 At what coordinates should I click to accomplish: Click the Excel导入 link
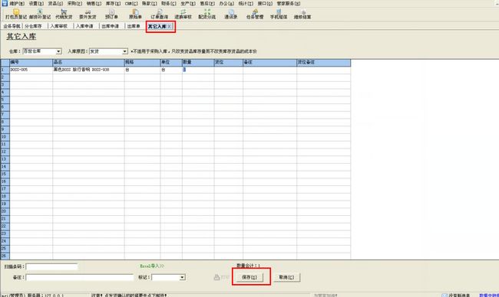tap(152, 266)
